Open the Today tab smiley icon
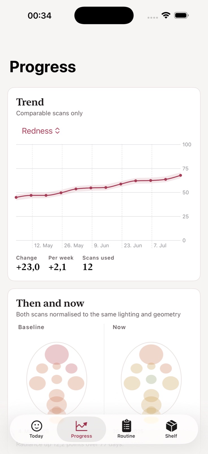Viewport: 208px width, 454px height. (x=36, y=426)
